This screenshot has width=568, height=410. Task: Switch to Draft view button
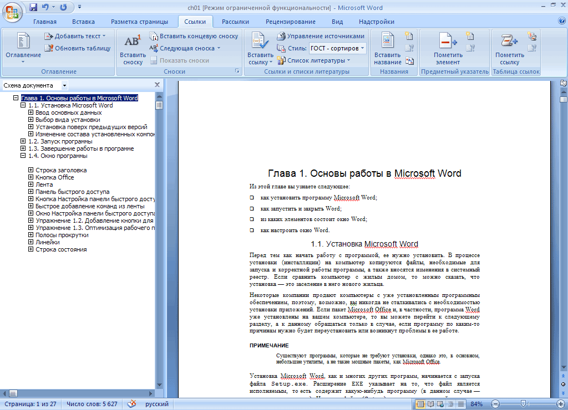tap(461, 404)
